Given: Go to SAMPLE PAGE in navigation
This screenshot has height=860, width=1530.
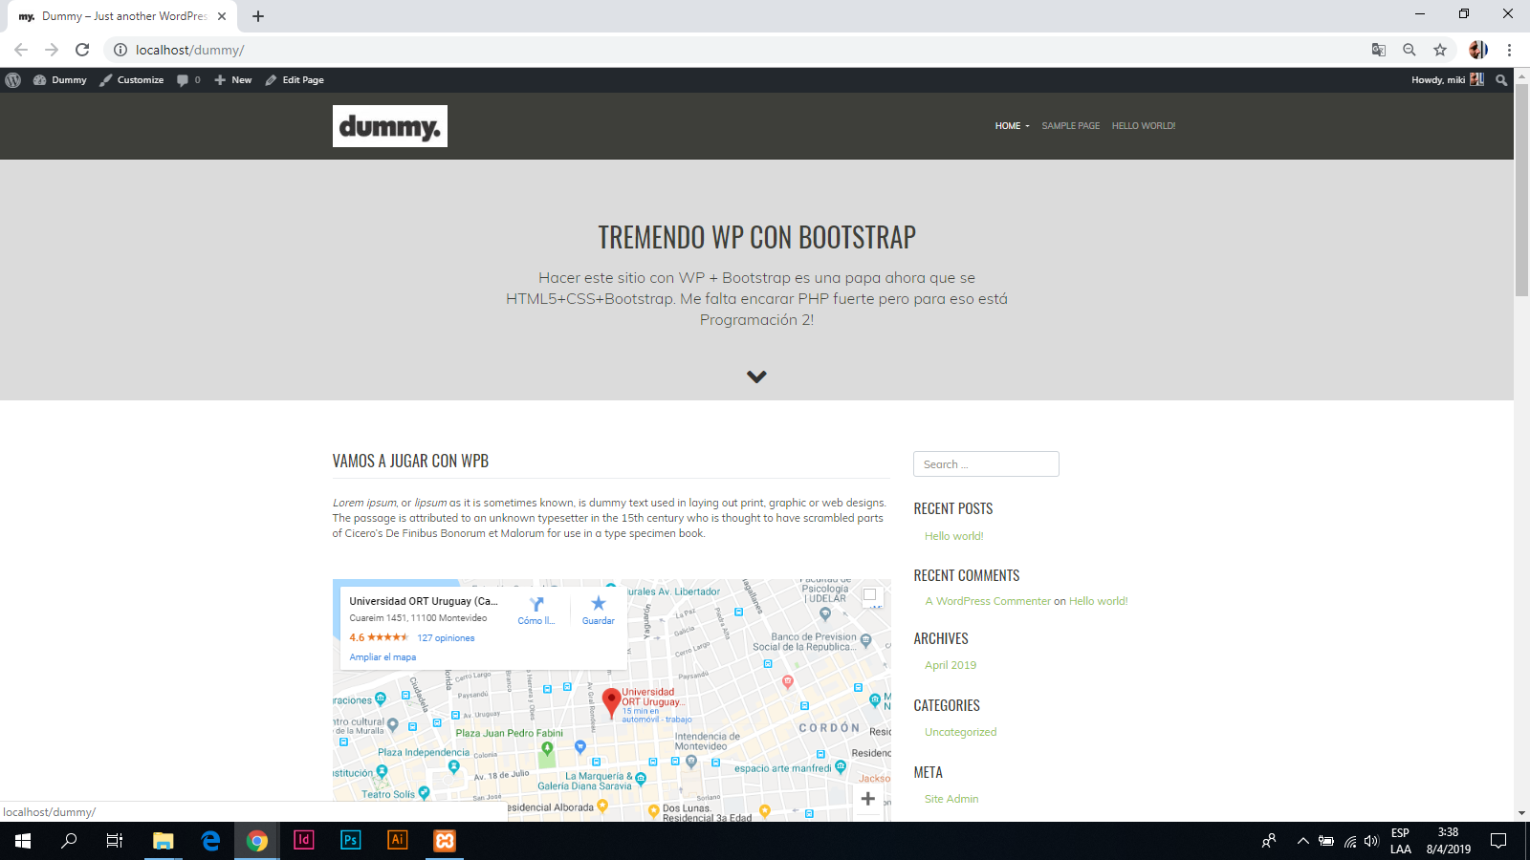Looking at the screenshot, I should point(1070,126).
